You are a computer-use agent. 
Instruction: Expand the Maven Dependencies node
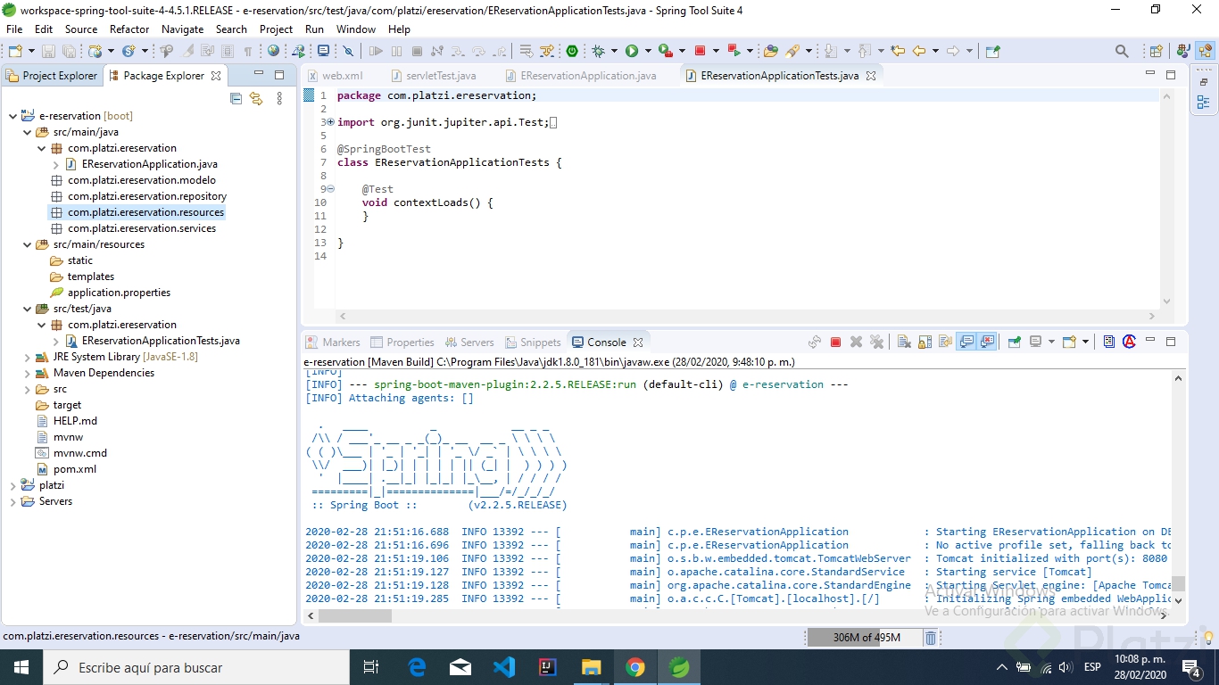point(28,373)
